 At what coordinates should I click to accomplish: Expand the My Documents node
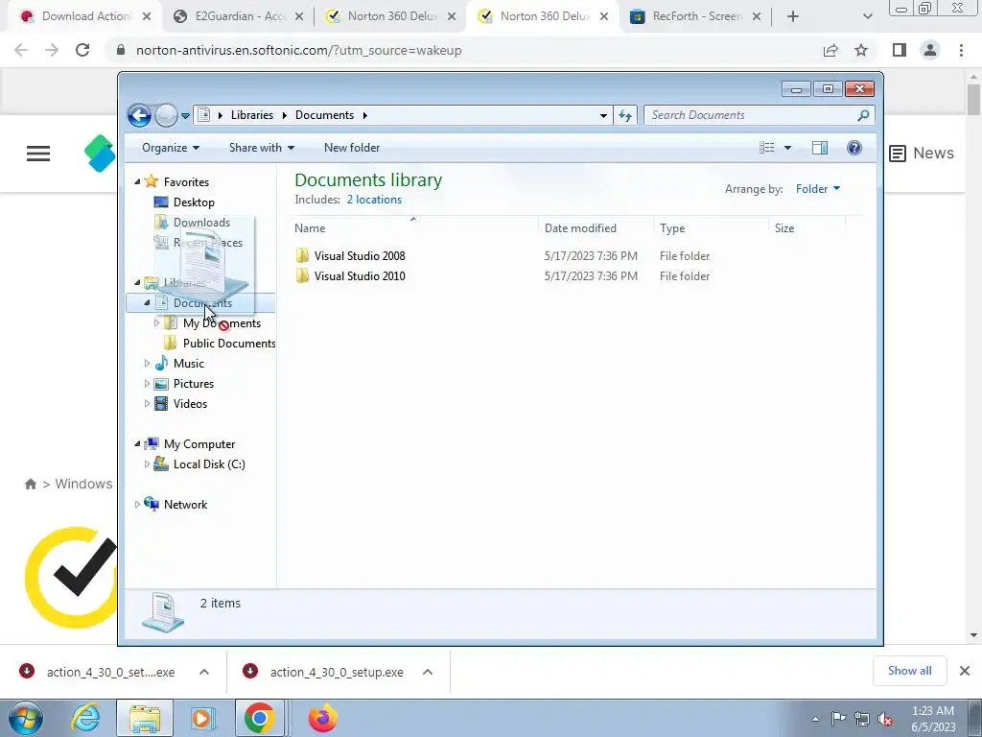coord(156,323)
